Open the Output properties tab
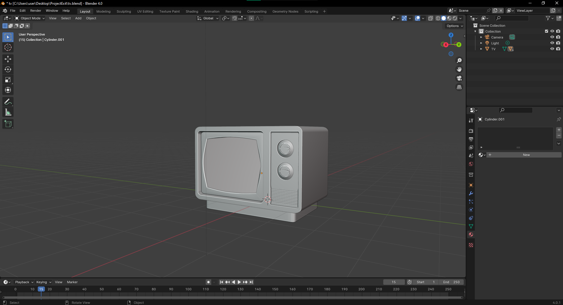Image resolution: width=563 pixels, height=305 pixels. click(x=471, y=139)
